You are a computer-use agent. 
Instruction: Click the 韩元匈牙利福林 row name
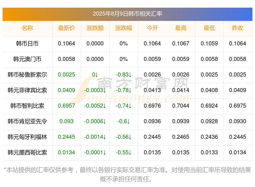[x=27, y=137]
